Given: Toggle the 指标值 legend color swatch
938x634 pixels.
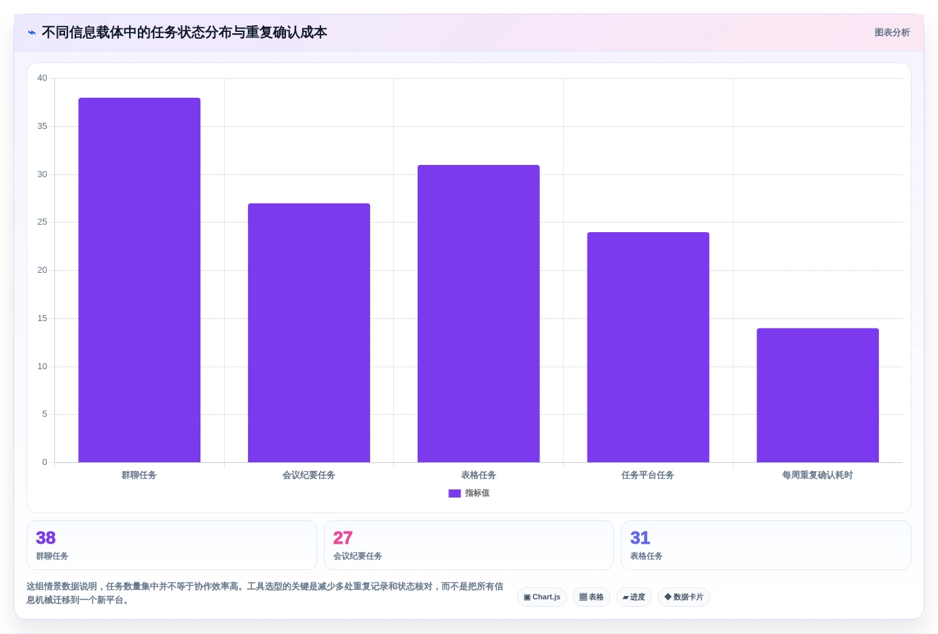Looking at the screenshot, I should (x=454, y=493).
